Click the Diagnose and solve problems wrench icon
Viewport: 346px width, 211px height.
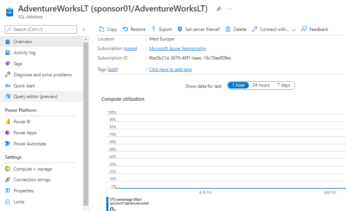point(8,75)
